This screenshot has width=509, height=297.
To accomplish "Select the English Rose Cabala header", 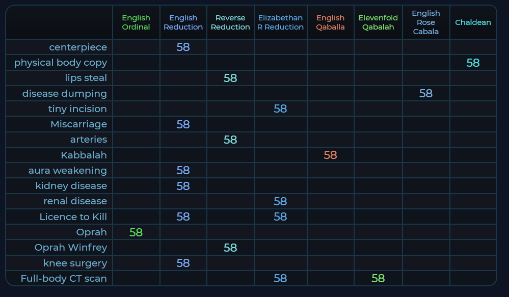I will [x=425, y=22].
